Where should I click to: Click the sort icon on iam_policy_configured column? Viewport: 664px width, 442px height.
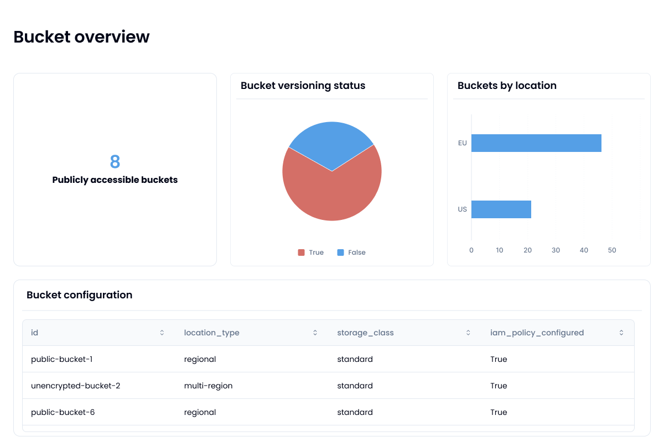pyautogui.click(x=621, y=332)
